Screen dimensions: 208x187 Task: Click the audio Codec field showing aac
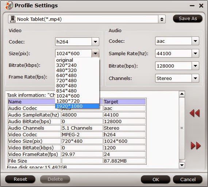pyautogui.click(x=173, y=41)
